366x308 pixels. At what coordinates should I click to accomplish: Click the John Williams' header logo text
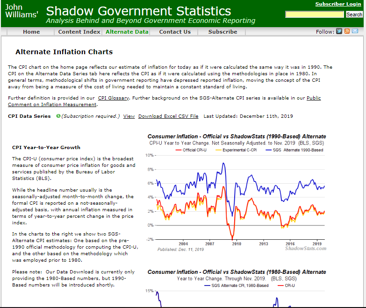click(x=21, y=11)
